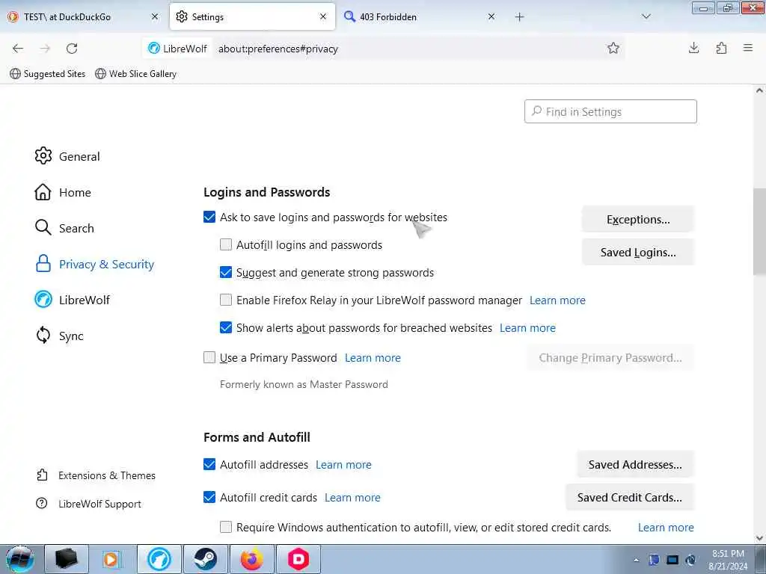The height and width of the screenshot is (574, 766).
Task: Click Learn more beside Autofill addresses
Action: pos(343,465)
